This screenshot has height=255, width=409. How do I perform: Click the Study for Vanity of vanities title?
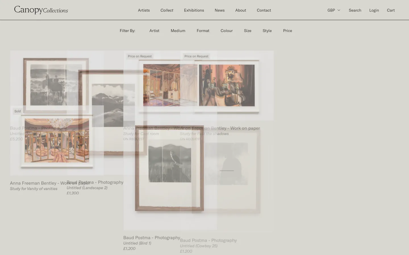[34, 188]
